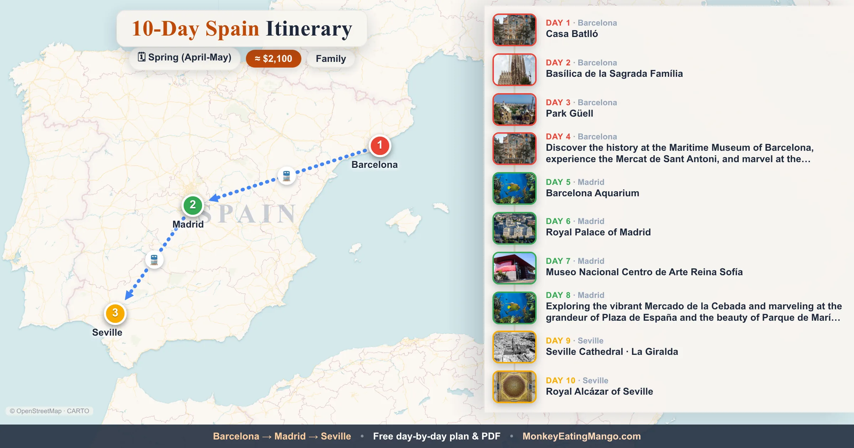Select the Spring (April-May) badge
The height and width of the screenshot is (448, 854).
[185, 58]
